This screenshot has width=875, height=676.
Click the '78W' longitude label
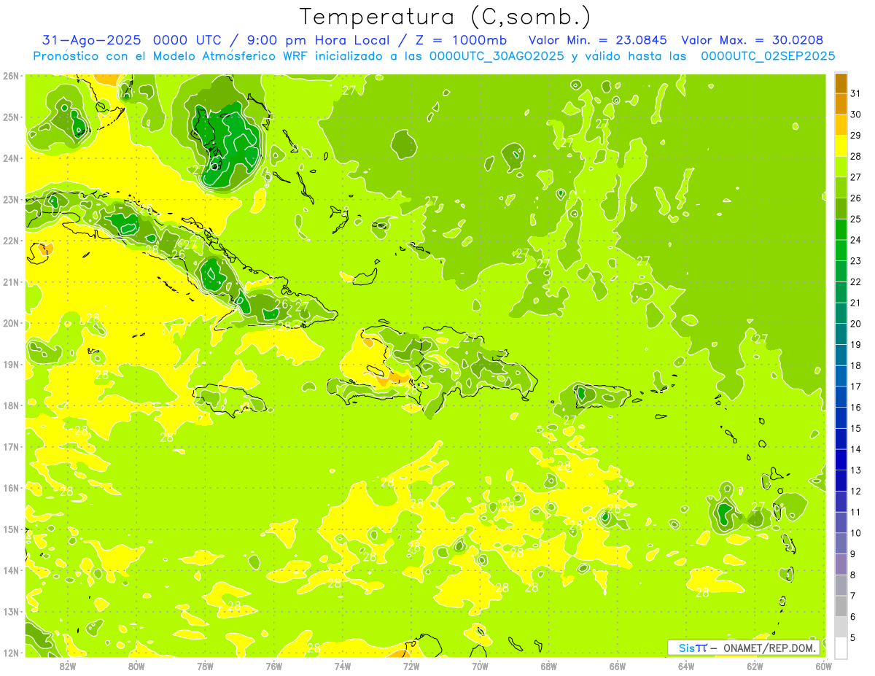(x=205, y=666)
